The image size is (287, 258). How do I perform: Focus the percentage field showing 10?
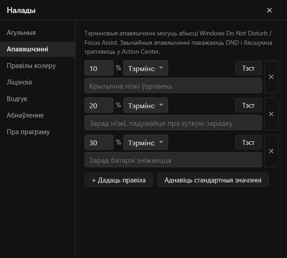coord(99,68)
